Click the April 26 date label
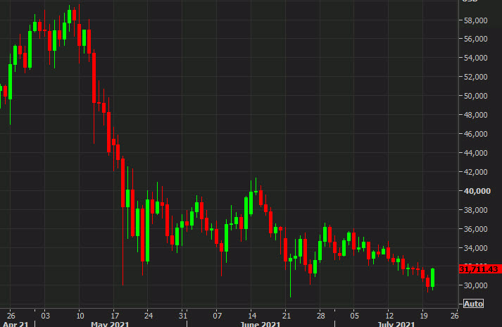502x327 pixels. [11, 316]
